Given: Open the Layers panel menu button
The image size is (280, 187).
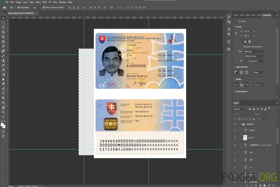Looking at the screenshot, I should [x=277, y=103].
